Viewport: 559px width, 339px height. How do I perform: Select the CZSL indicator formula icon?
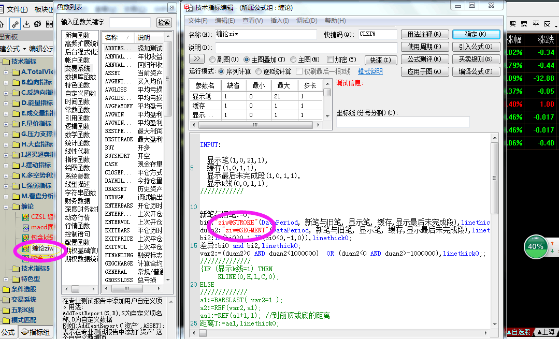(x=26, y=217)
